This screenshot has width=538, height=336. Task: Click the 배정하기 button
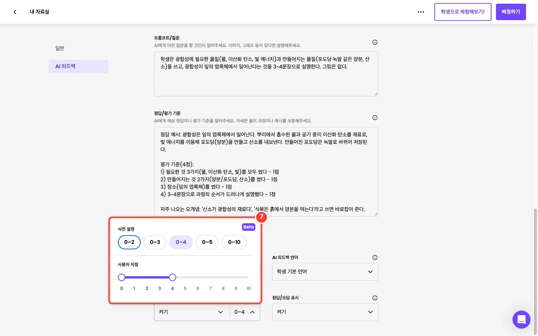pyautogui.click(x=511, y=12)
